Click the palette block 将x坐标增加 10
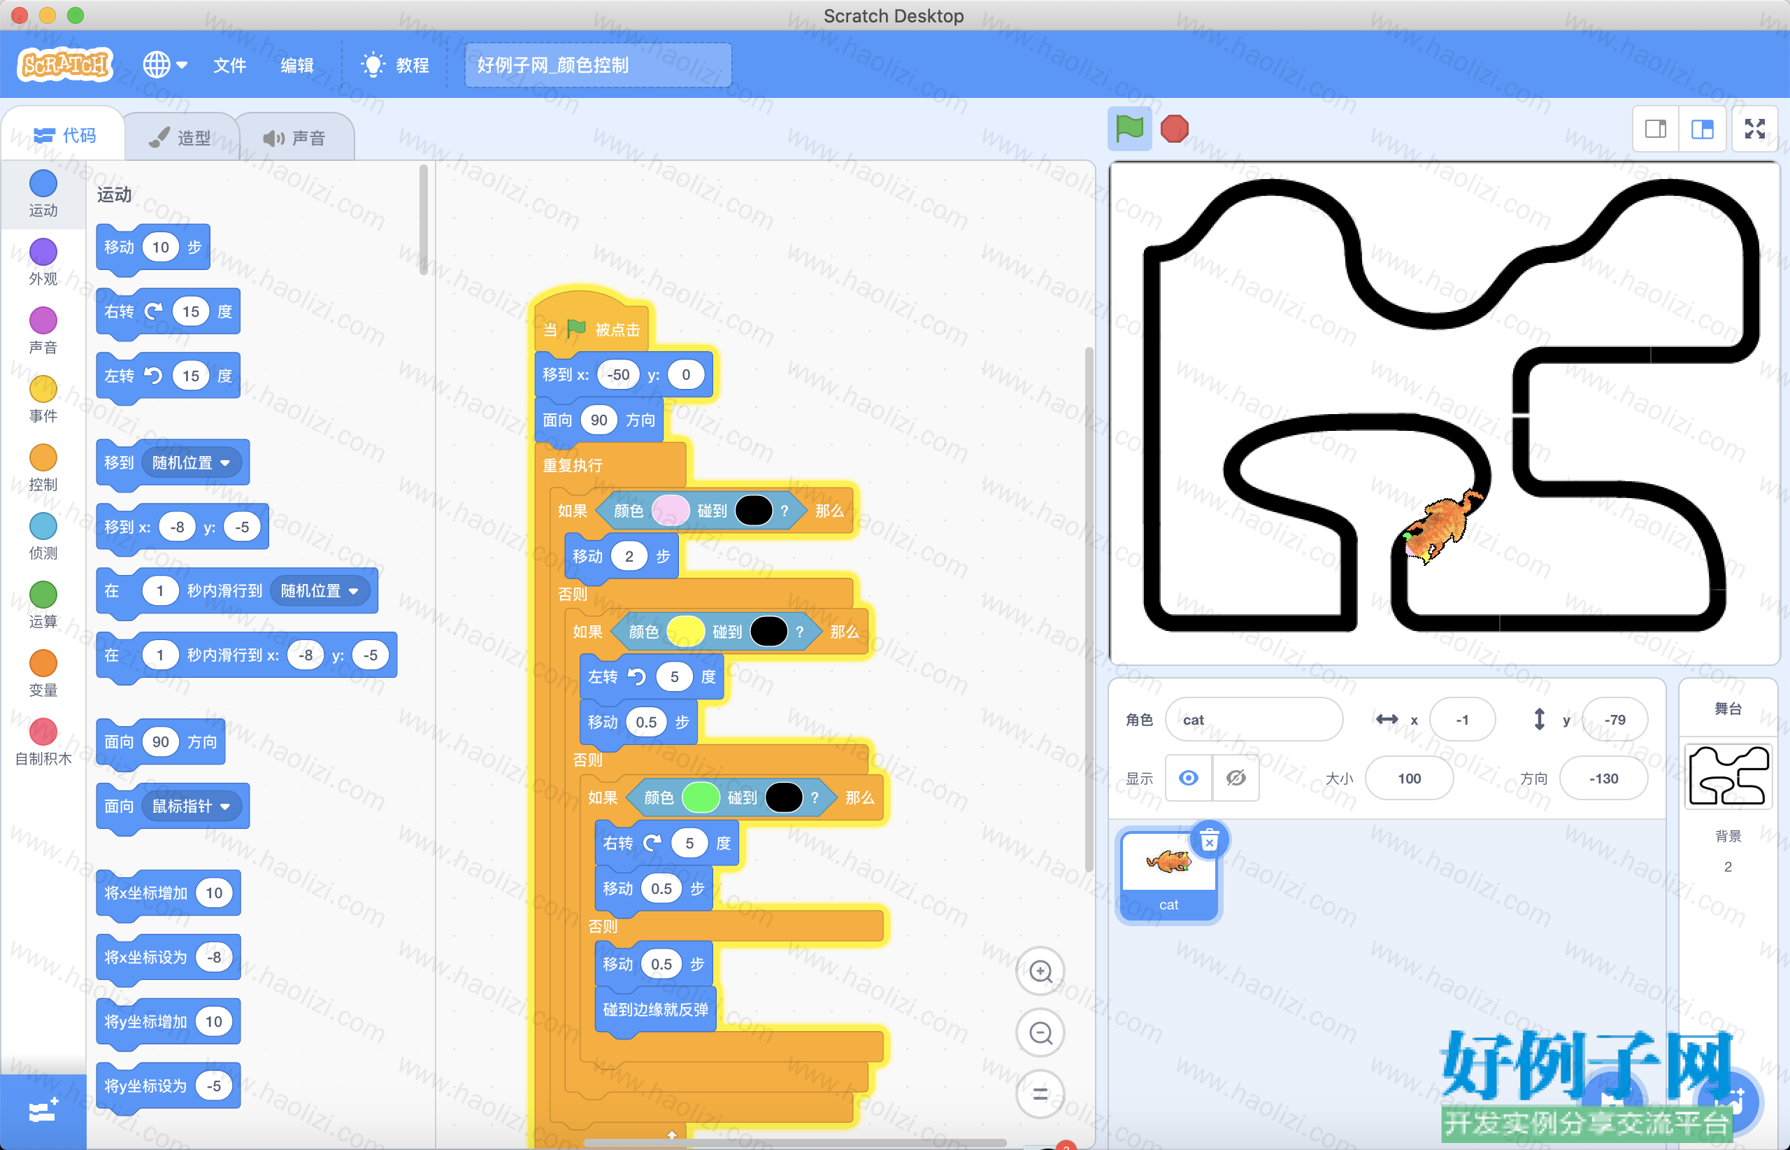The width and height of the screenshot is (1790, 1150). 169,893
